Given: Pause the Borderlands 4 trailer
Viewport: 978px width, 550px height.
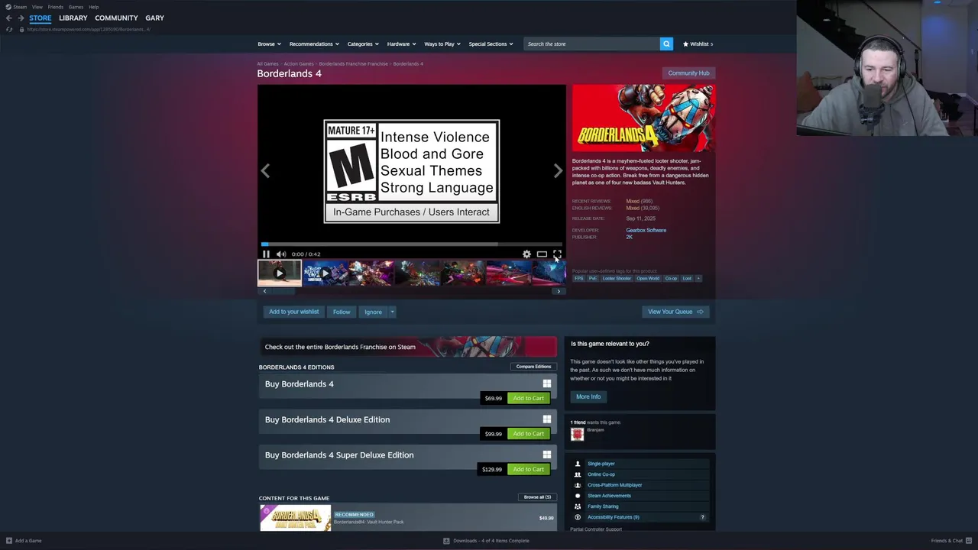Looking at the screenshot, I should point(266,254).
